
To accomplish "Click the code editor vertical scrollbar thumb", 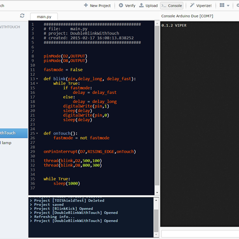I will click(157, 106).
